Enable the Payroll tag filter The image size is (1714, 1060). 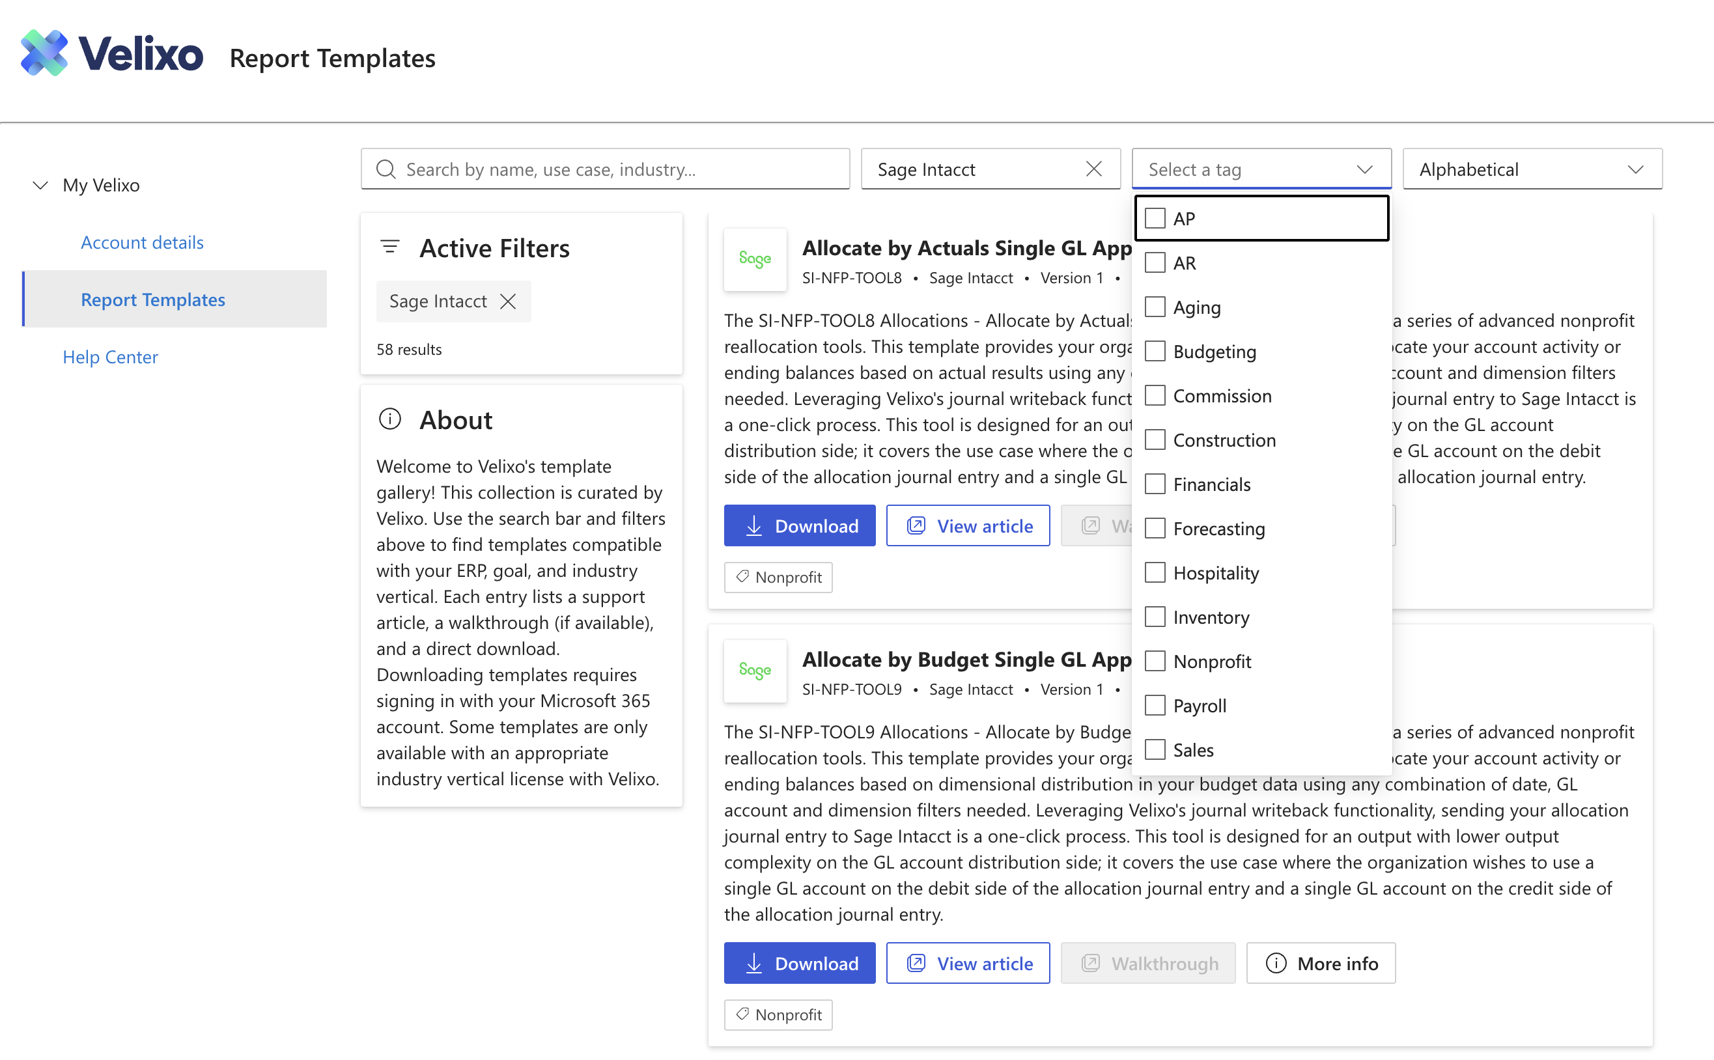[x=1155, y=705]
